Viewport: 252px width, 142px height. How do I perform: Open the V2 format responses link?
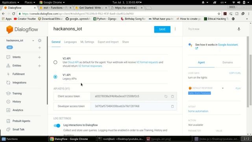90,66
